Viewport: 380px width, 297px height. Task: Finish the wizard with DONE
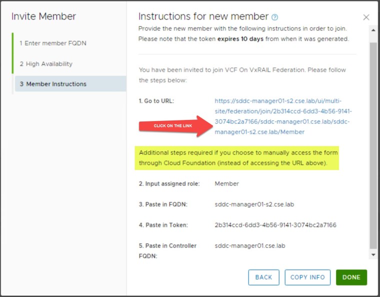point(351,277)
